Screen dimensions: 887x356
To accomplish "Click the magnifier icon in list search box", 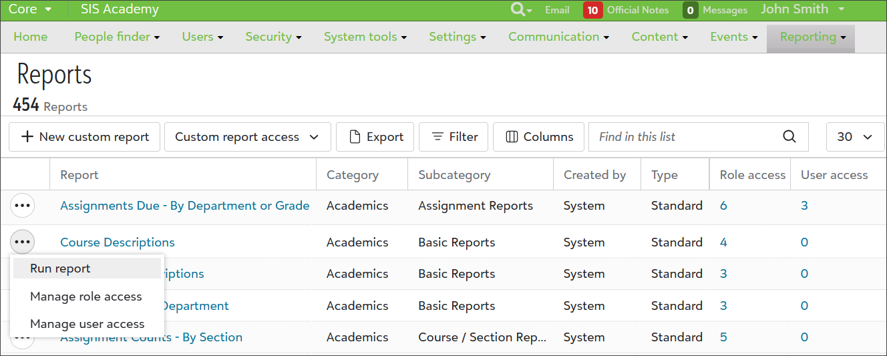I will click(x=789, y=137).
